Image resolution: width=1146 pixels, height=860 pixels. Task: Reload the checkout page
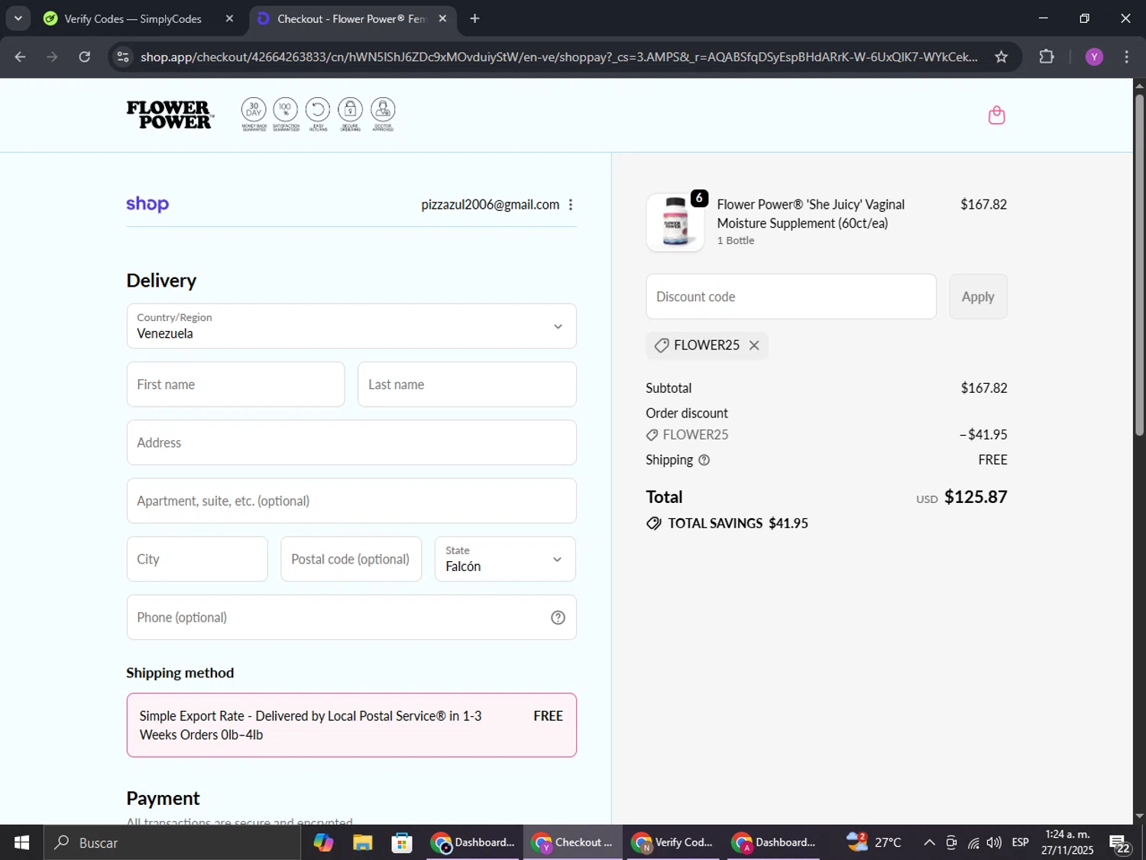85,57
